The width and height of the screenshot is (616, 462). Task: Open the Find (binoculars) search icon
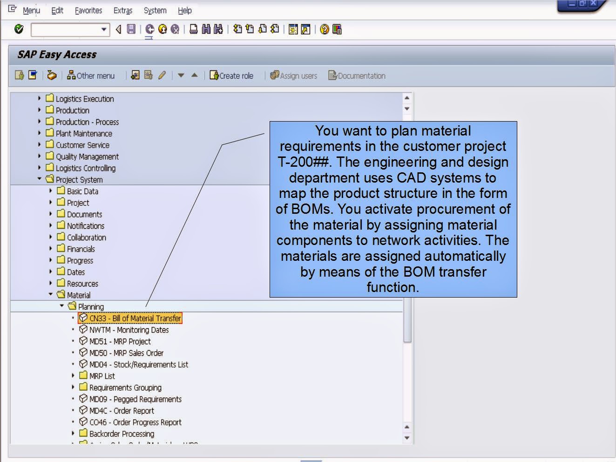[205, 29]
